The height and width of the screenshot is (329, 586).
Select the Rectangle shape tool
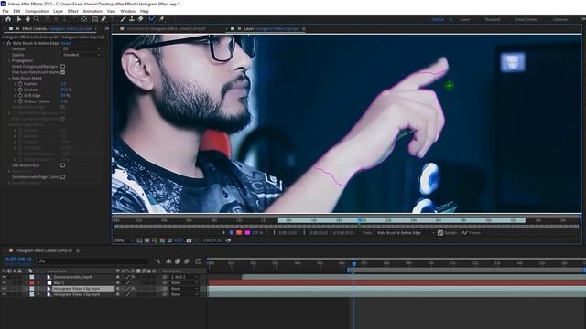(95, 19)
